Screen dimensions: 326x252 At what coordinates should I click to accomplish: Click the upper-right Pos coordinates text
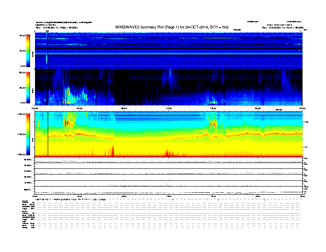(x=283, y=28)
